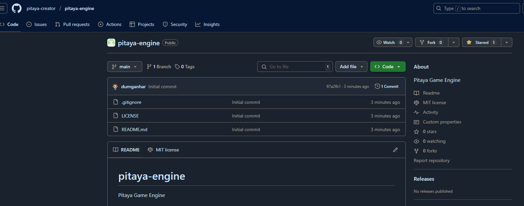The width and height of the screenshot is (524, 206).
Task: Fork the repository with Fork button
Action: tap(432, 42)
